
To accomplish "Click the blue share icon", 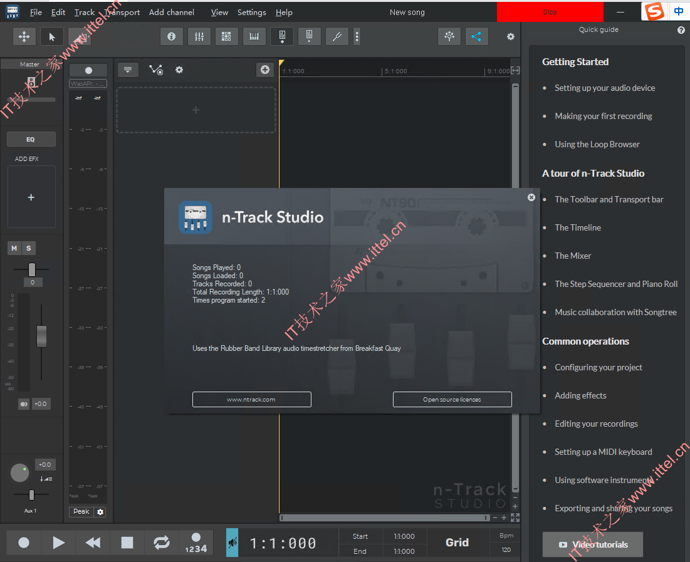I will [476, 36].
